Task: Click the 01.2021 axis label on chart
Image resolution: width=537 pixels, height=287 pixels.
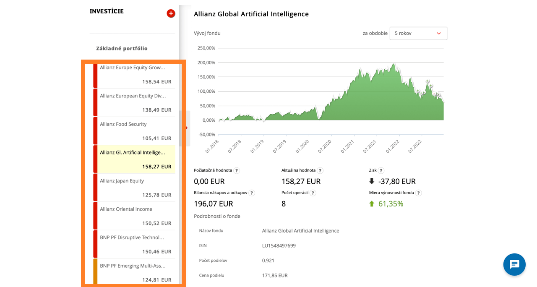Action: click(348, 146)
